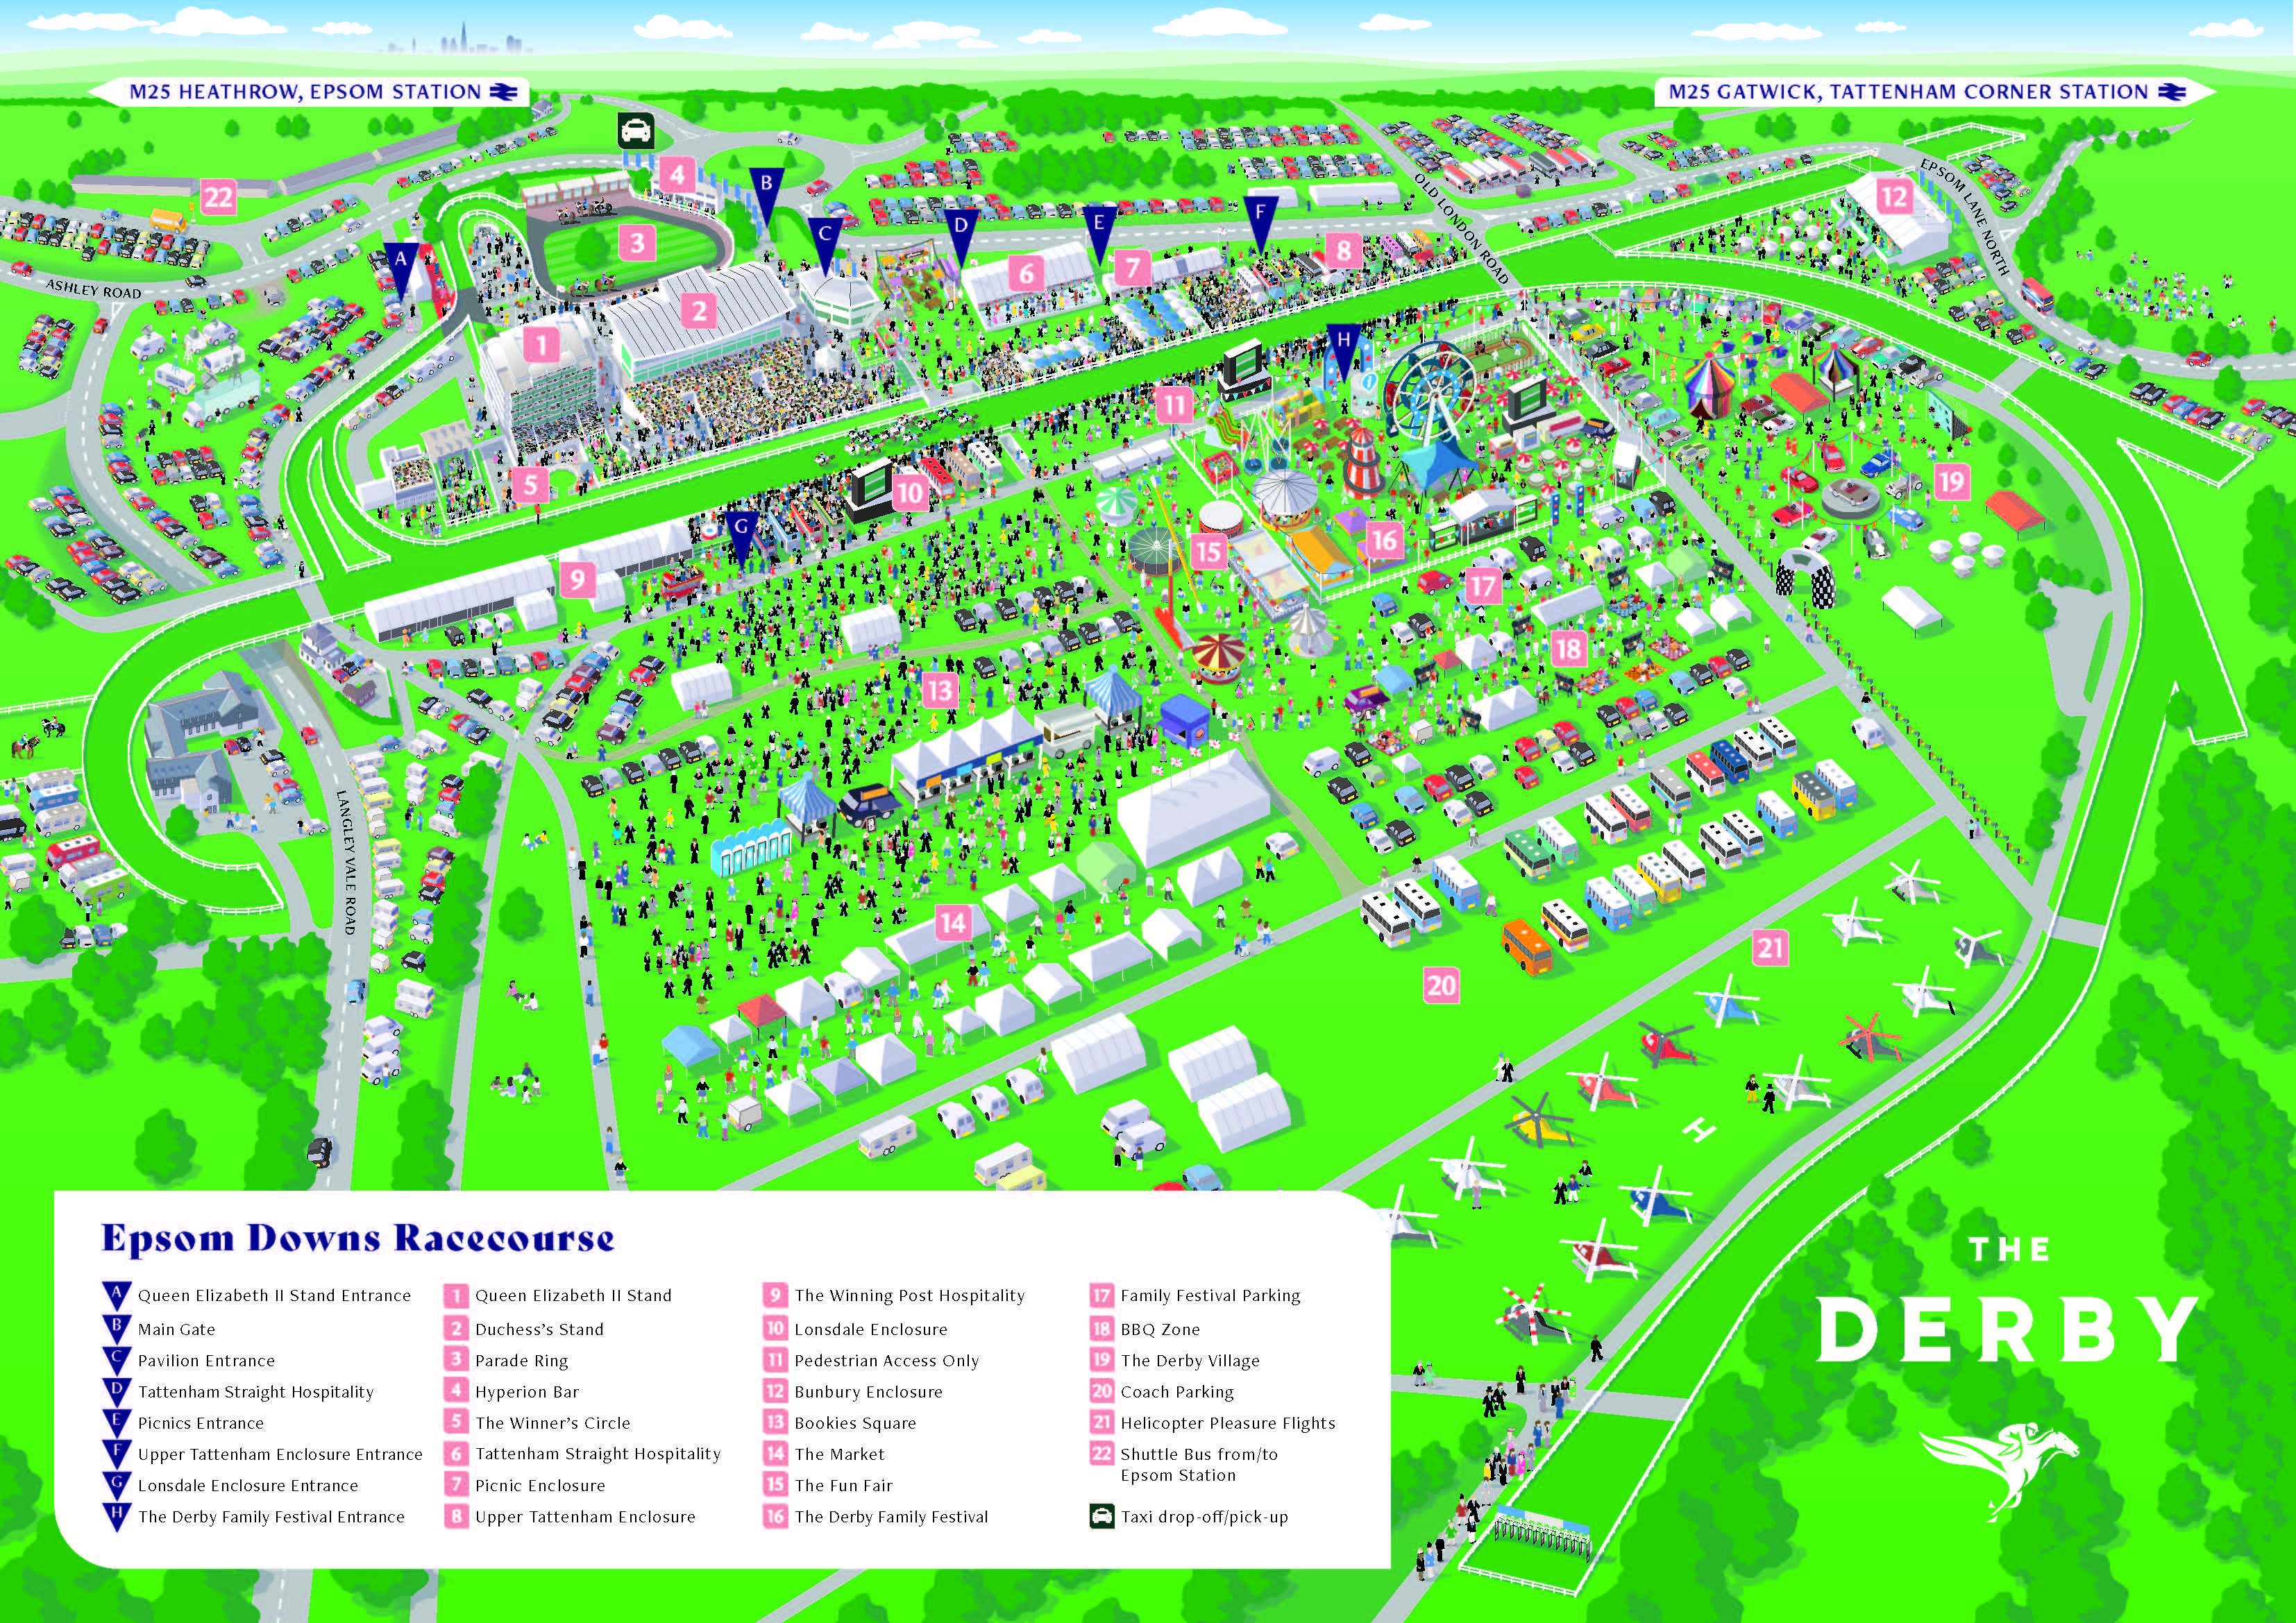2296x1623 pixels.
Task: Select pink marker 8 on the map
Action: pos(1343,250)
